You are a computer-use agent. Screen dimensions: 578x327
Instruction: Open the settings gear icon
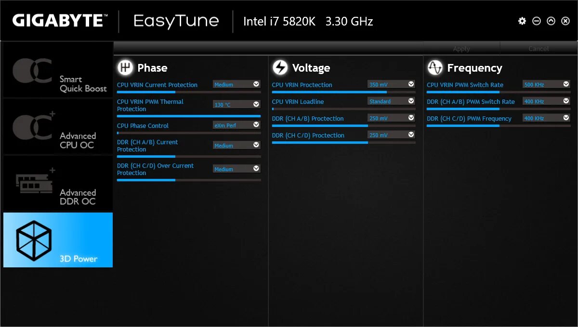pyautogui.click(x=522, y=21)
